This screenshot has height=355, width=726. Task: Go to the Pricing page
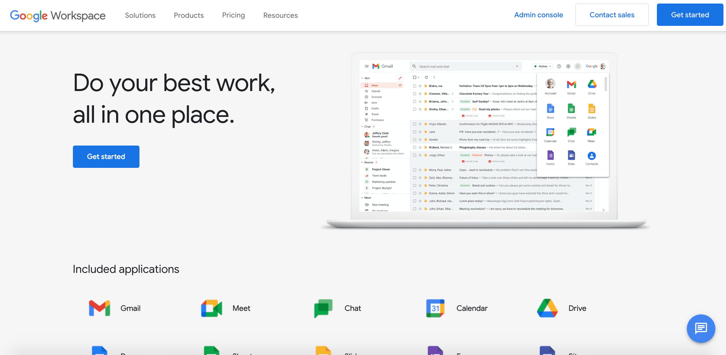(233, 15)
